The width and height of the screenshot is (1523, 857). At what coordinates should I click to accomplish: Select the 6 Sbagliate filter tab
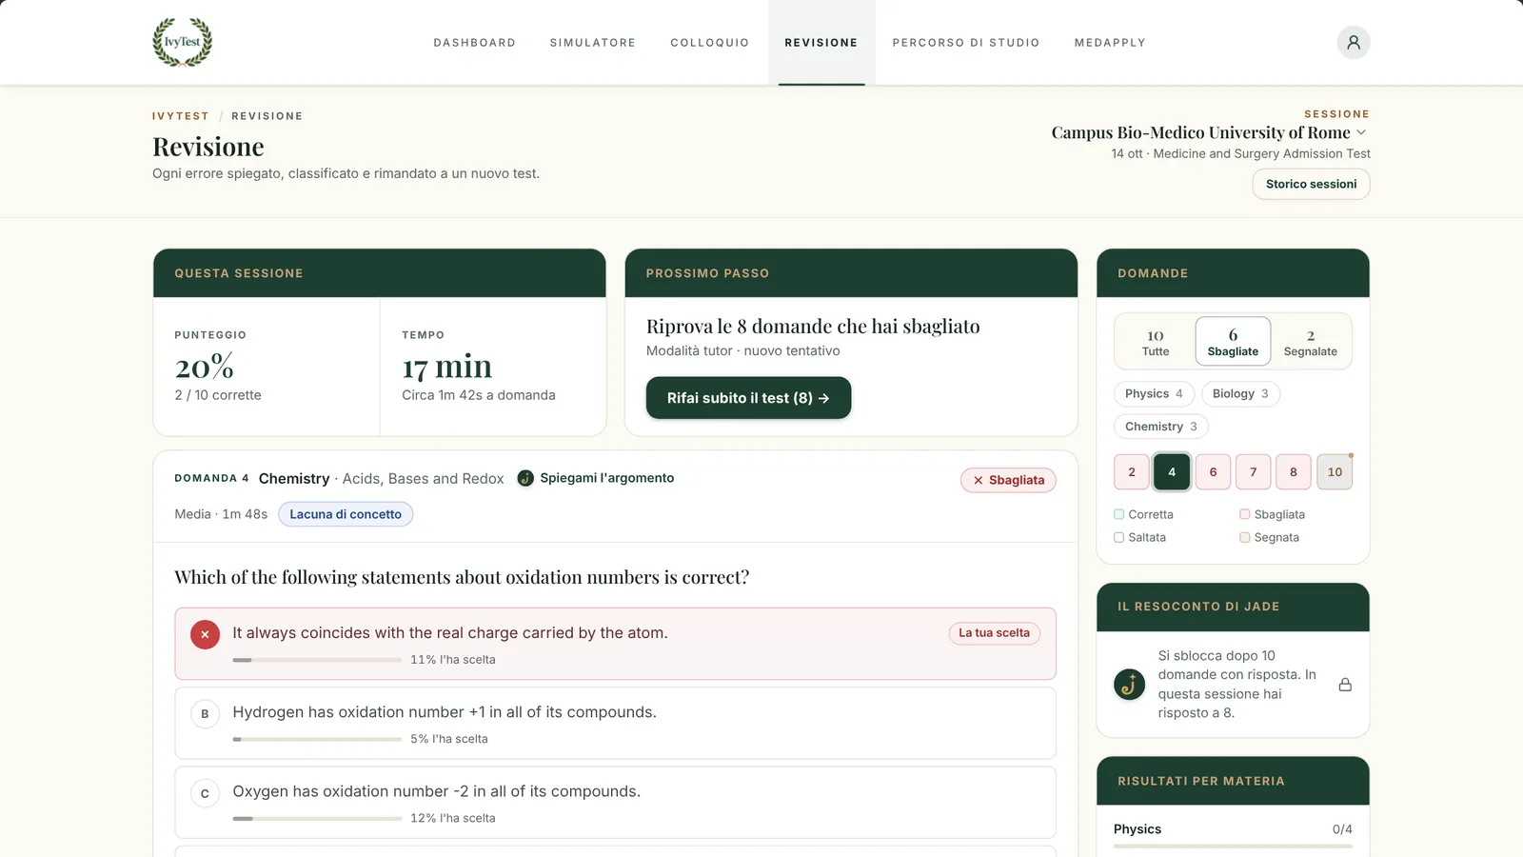coord(1233,342)
